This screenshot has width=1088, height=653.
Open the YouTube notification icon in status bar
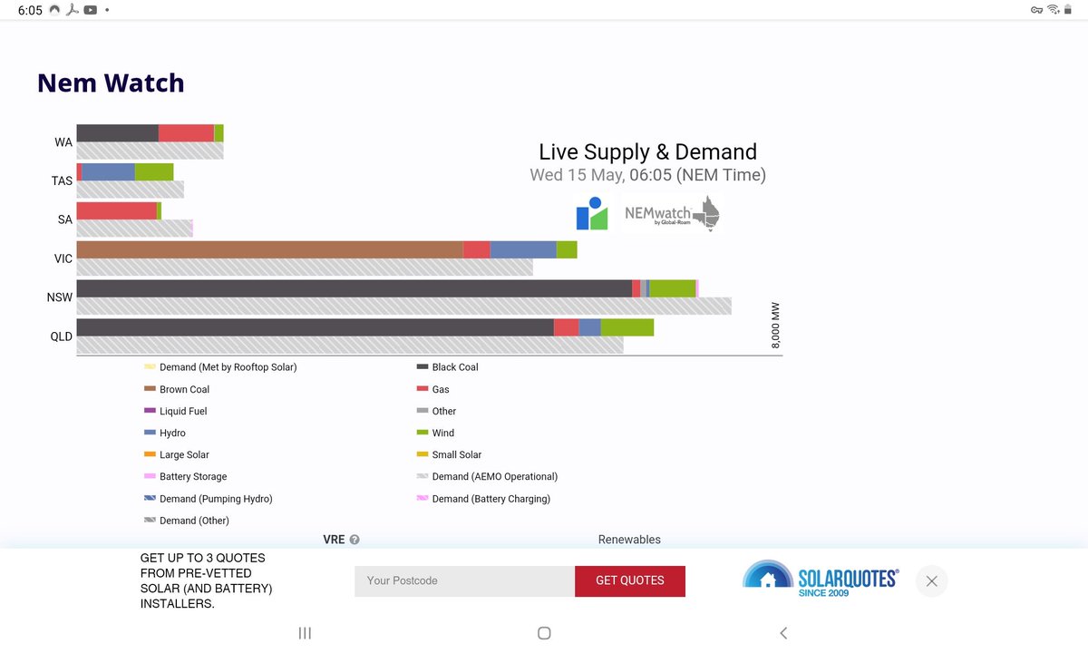pyautogui.click(x=91, y=10)
